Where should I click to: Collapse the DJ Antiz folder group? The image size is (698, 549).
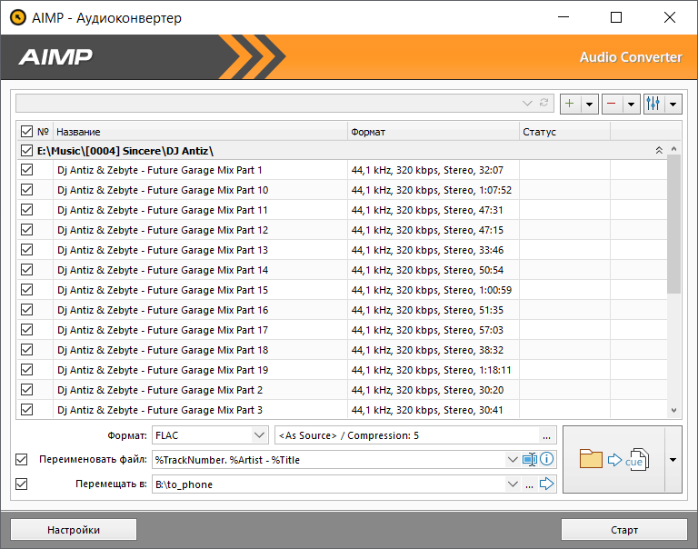[660, 150]
